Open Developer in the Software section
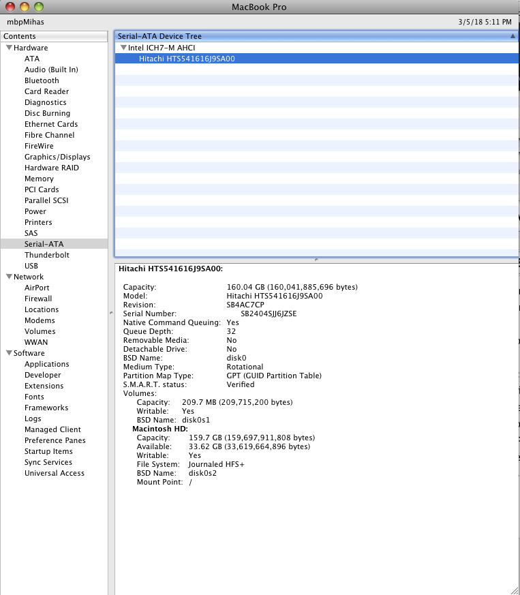The width and height of the screenshot is (520, 595). click(x=42, y=375)
